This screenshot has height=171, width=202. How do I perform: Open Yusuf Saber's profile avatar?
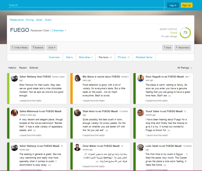(x=141, y=113)
